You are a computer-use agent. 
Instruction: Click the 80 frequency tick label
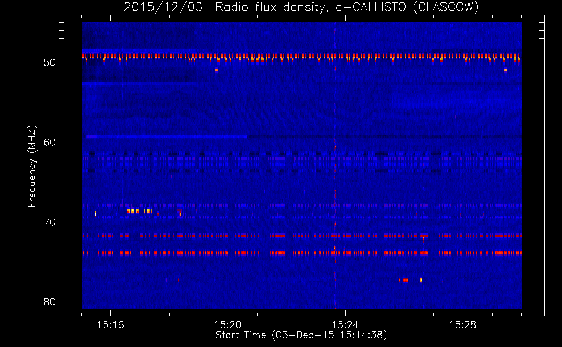[50, 302]
